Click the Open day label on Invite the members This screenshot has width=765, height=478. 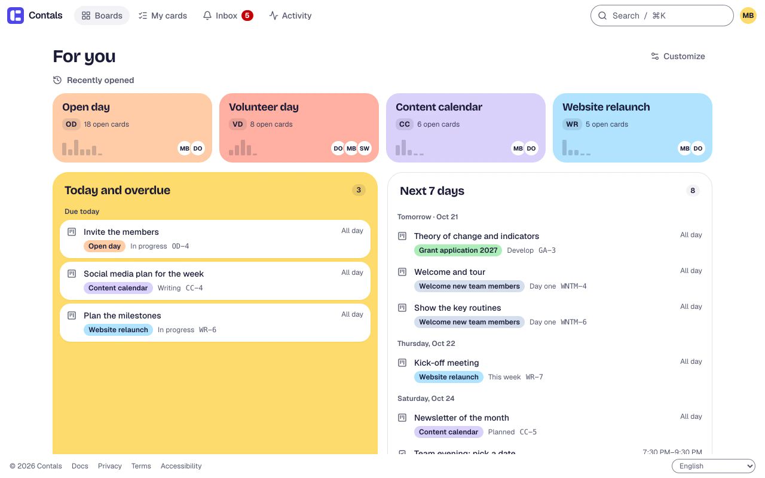(x=105, y=246)
